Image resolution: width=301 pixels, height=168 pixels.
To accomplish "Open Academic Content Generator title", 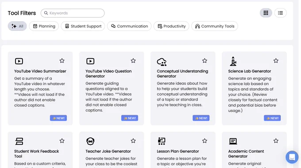I will [246, 153].
